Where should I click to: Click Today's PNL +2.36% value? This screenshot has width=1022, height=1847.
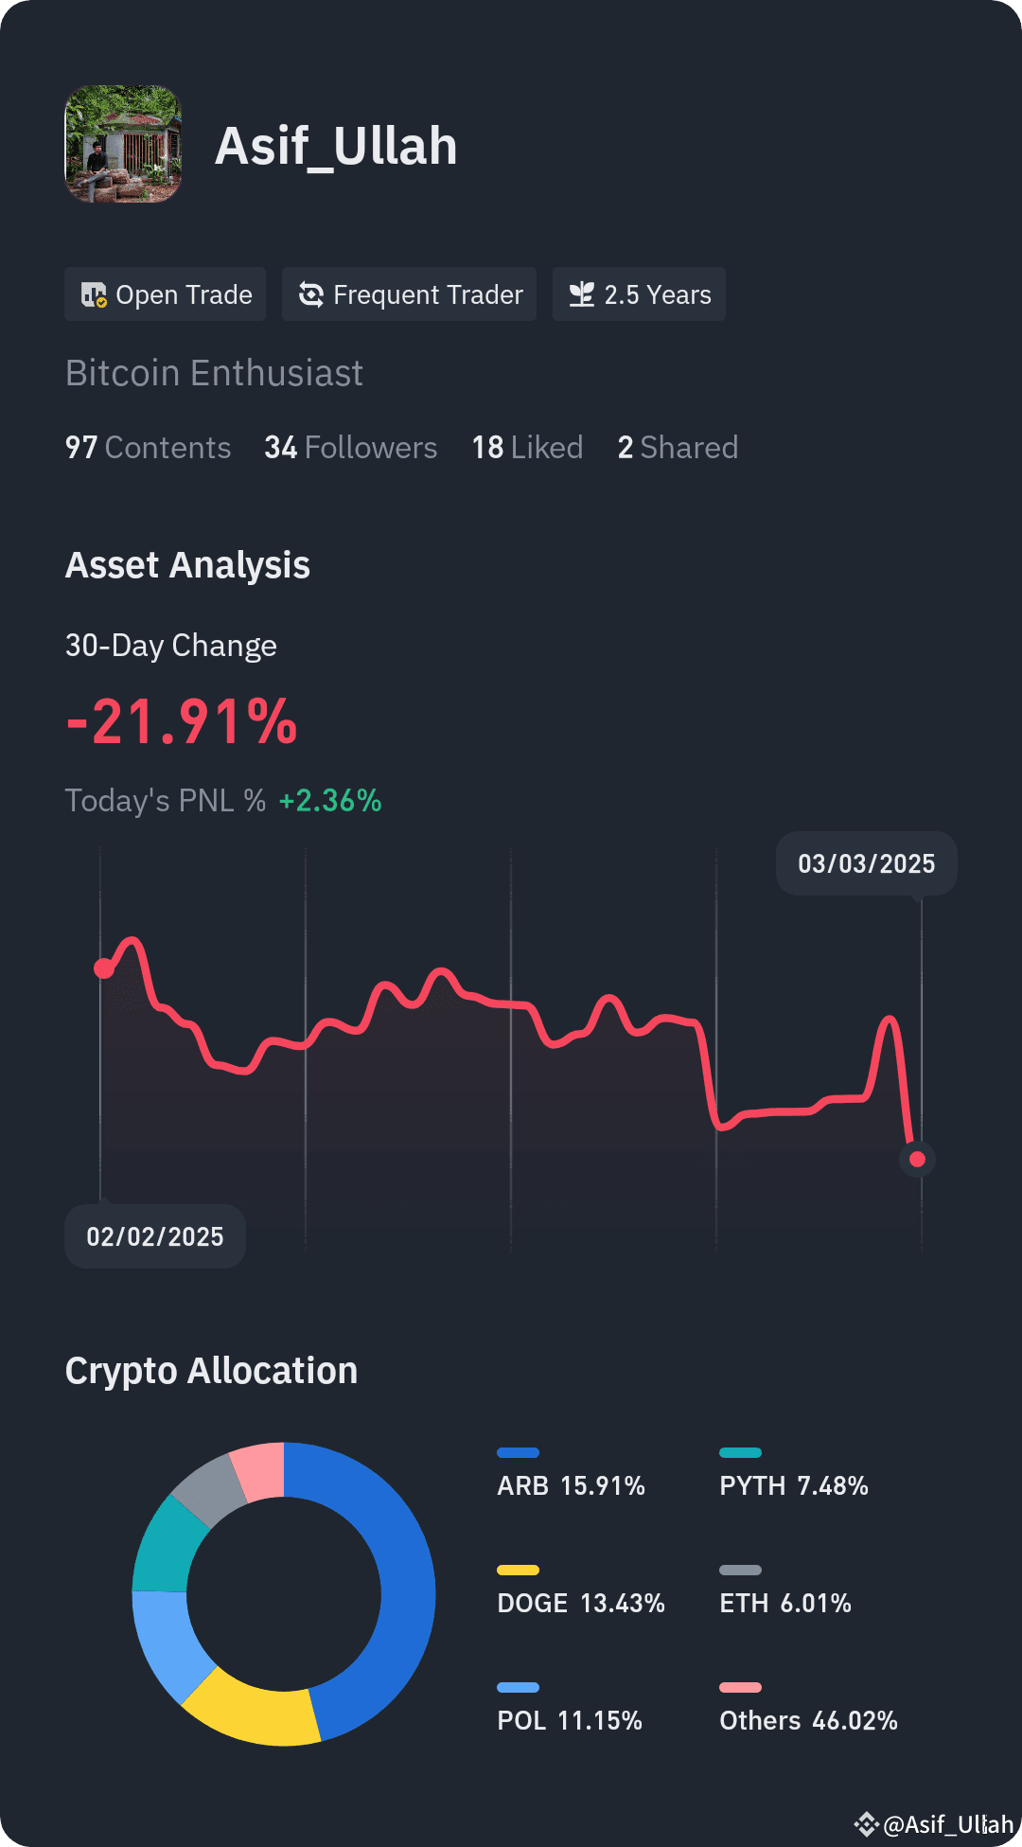point(329,800)
